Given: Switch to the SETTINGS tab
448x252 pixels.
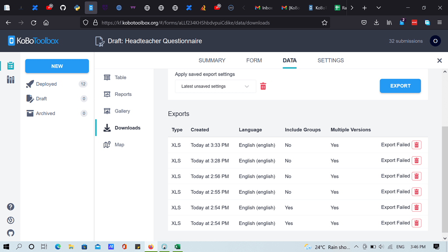Looking at the screenshot, I should [x=330, y=60].
